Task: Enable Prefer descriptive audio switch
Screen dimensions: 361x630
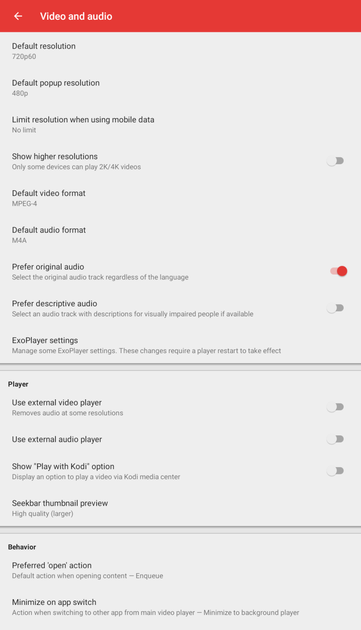Action: [x=335, y=308]
